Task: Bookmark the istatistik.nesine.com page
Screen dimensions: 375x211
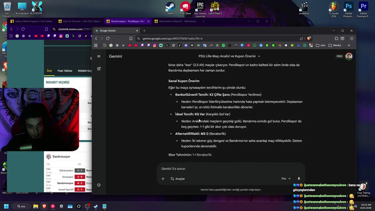Action: click(46, 29)
